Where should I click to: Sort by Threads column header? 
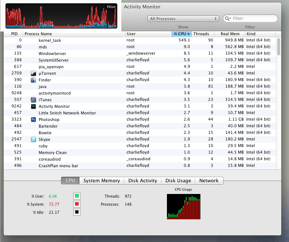pyautogui.click(x=203, y=34)
